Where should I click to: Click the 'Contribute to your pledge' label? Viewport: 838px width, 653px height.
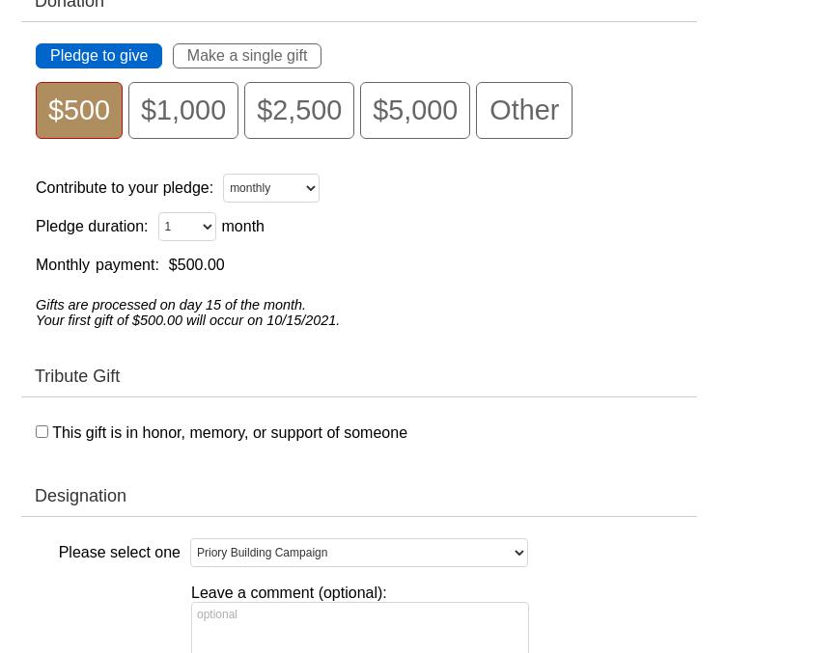coord(125,188)
